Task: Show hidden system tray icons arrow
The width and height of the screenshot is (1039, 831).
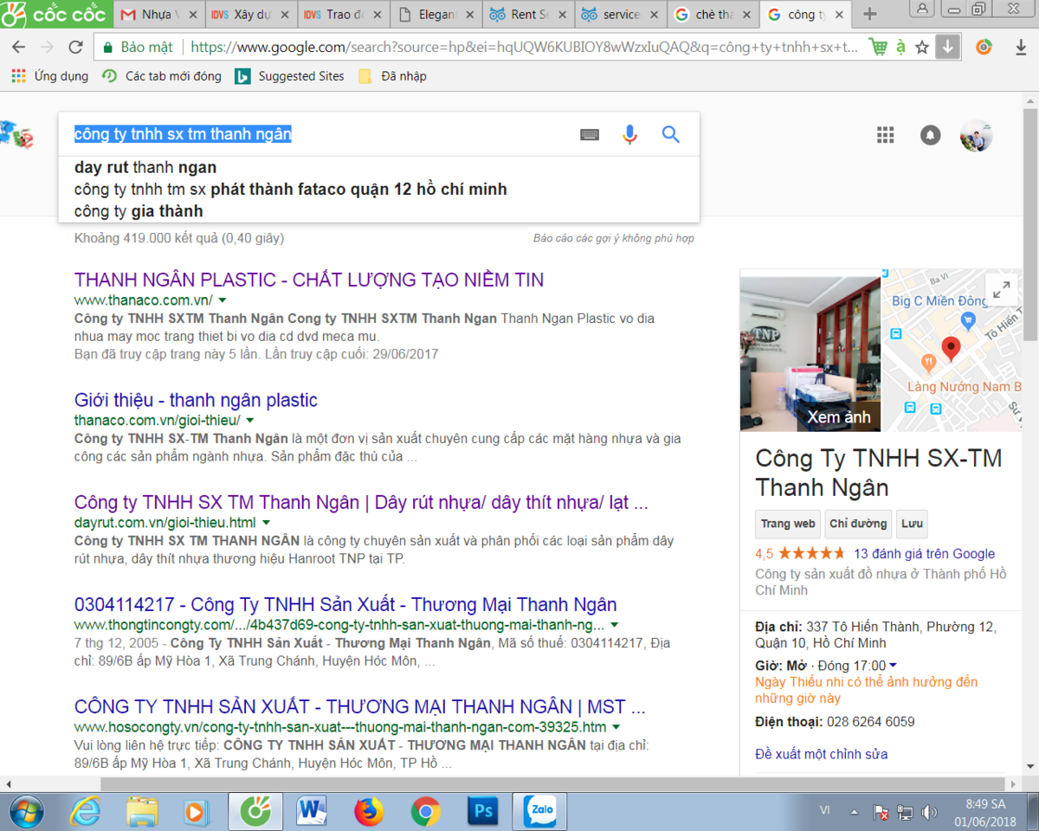Action: pos(855,813)
